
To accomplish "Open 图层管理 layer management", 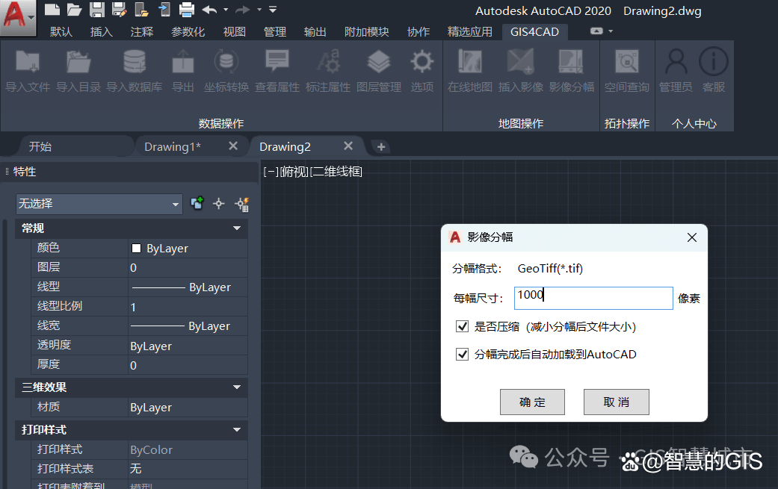I will click(x=379, y=63).
